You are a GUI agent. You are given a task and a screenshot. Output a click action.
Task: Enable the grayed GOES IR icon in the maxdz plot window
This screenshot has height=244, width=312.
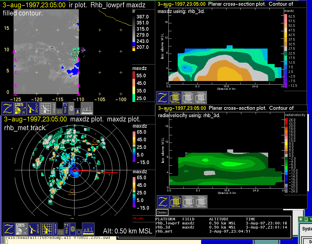(x=21, y=229)
